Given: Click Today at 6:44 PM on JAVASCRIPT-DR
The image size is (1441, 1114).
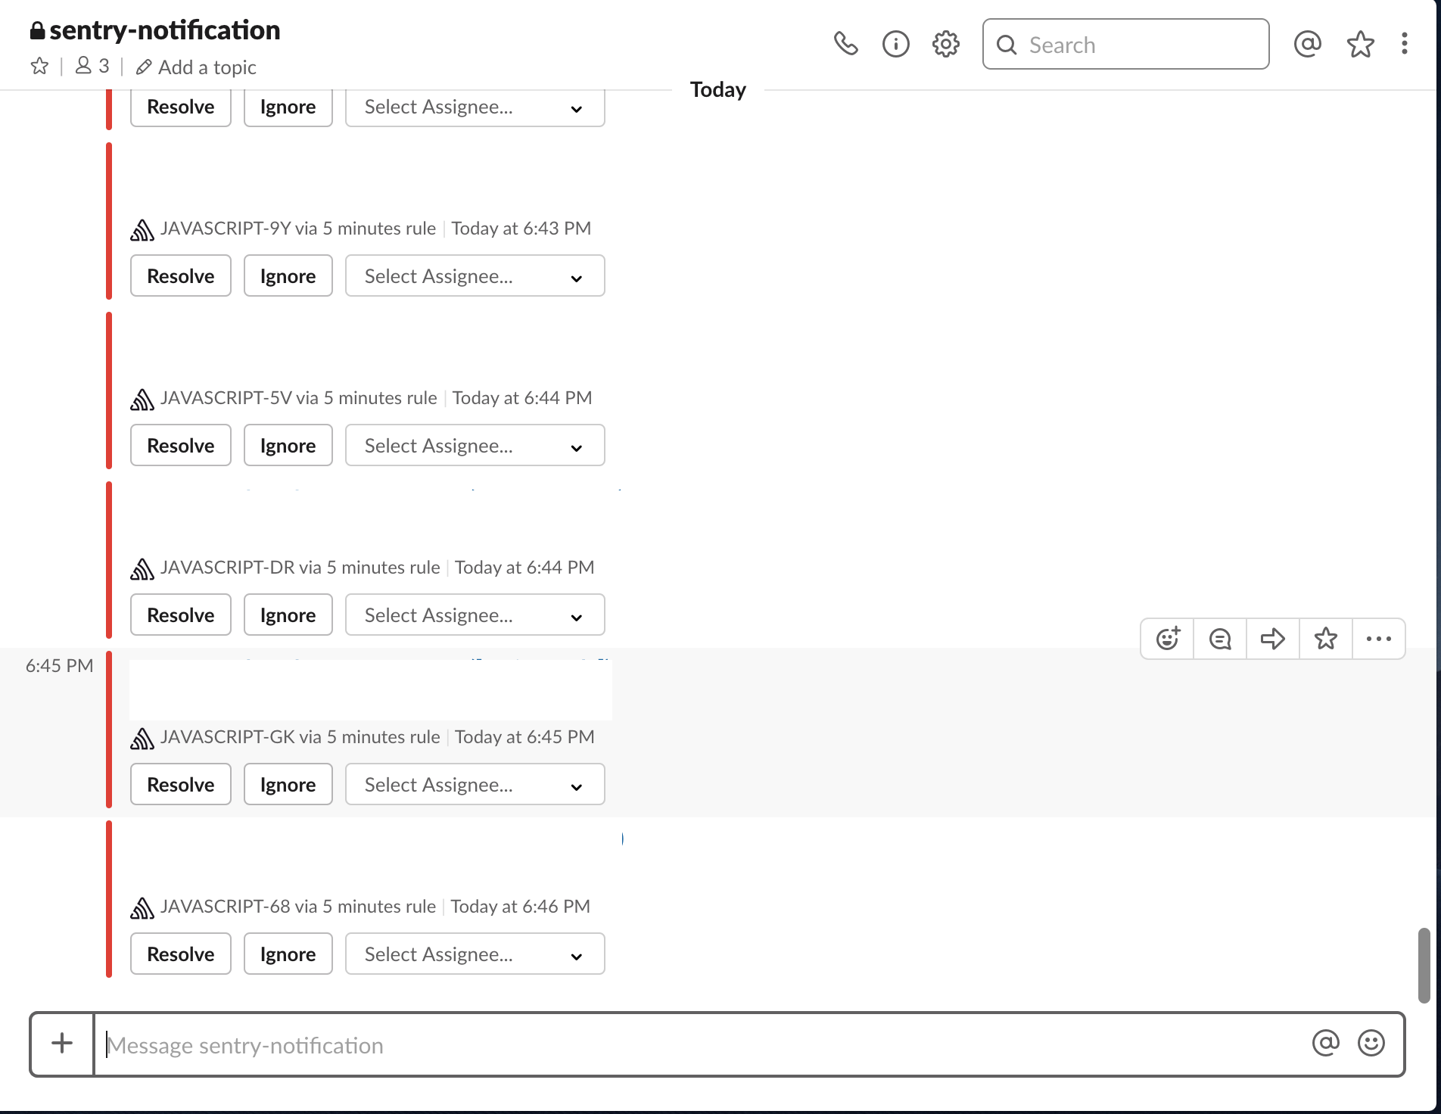Looking at the screenshot, I should (x=524, y=568).
